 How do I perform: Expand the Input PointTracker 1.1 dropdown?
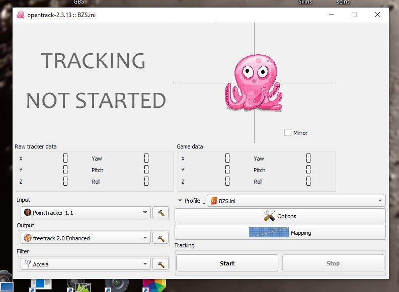(x=86, y=213)
